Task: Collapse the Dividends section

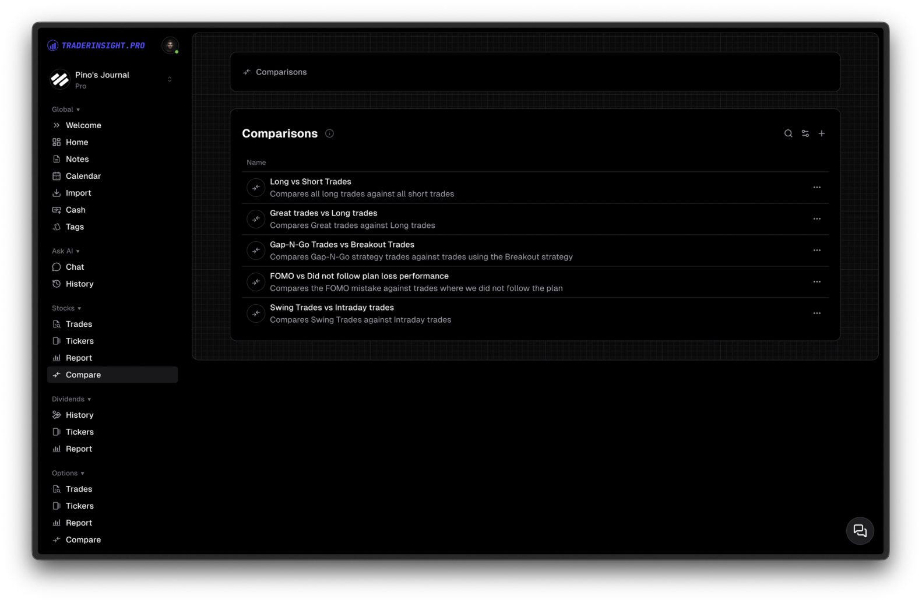Action: click(x=72, y=399)
